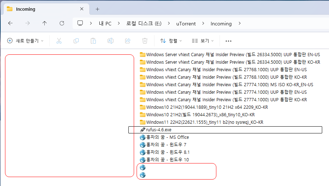Open a new tab with plus button
This screenshot has width=329, height=186.
coord(97,9)
